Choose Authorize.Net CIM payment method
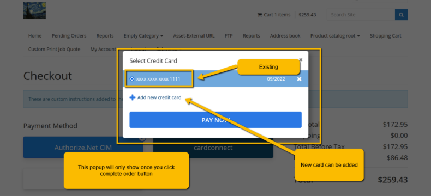431x196 pixels. (83, 148)
